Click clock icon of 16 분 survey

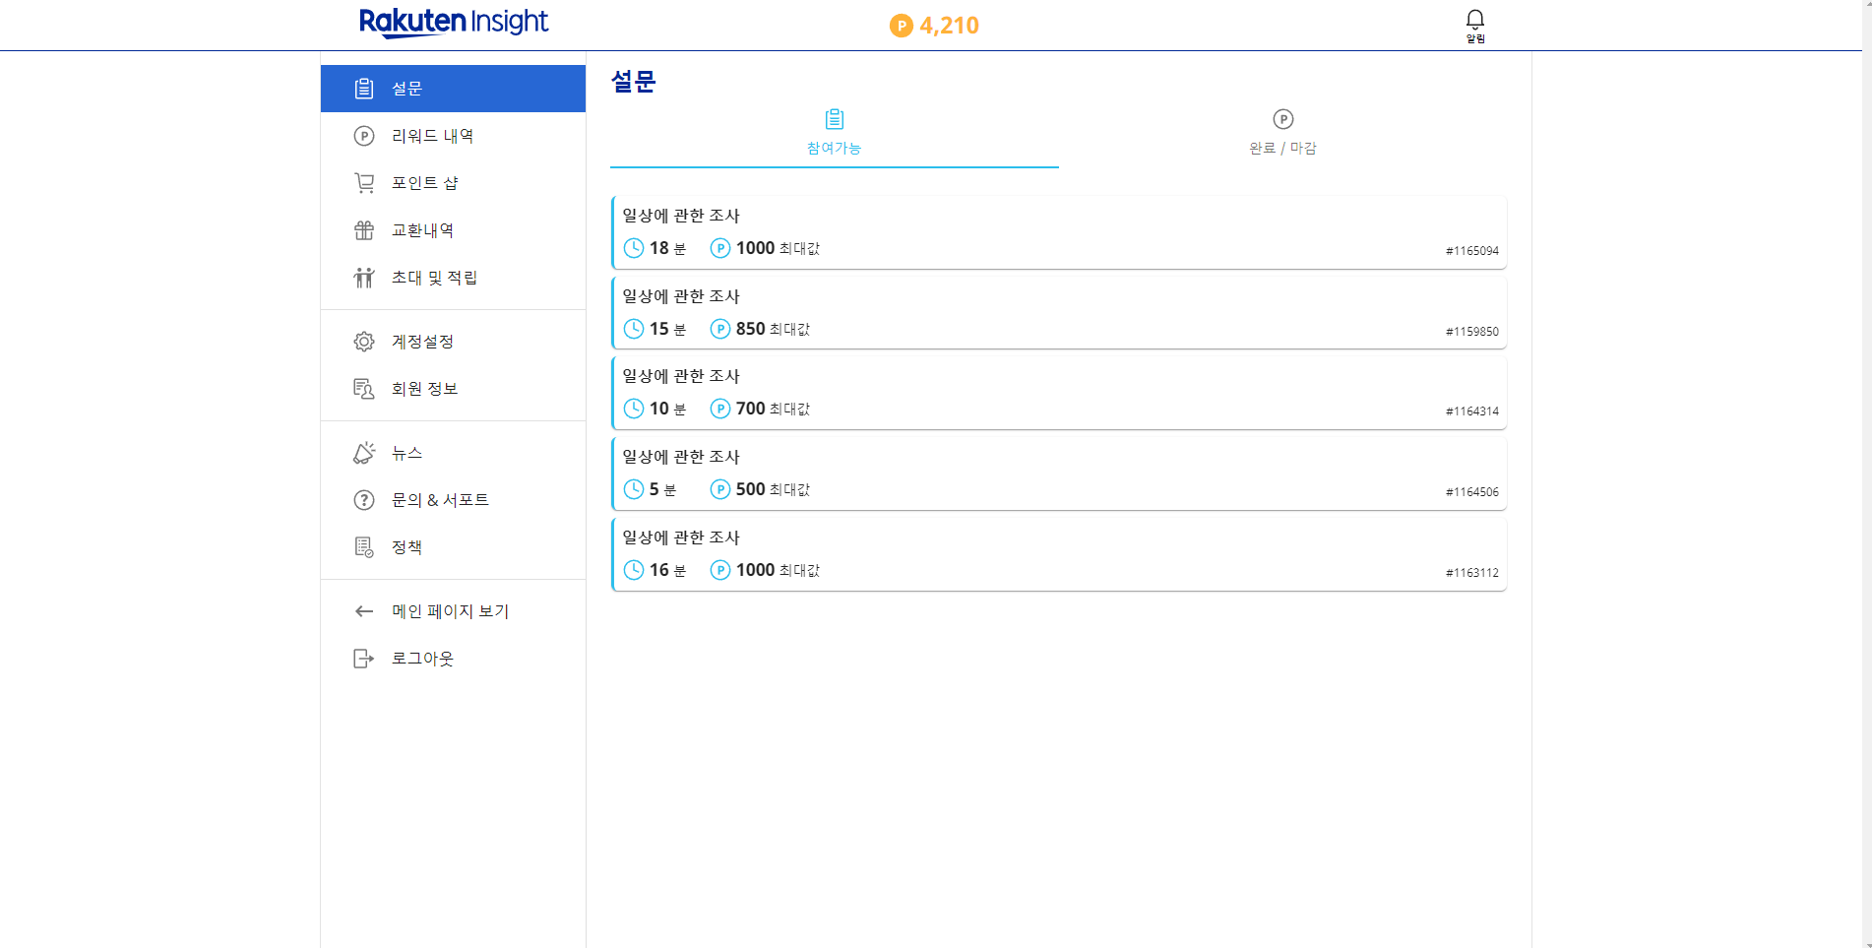pyautogui.click(x=634, y=570)
